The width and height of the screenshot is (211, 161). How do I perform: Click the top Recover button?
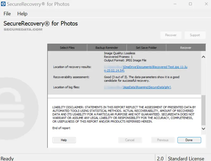tap(171, 35)
